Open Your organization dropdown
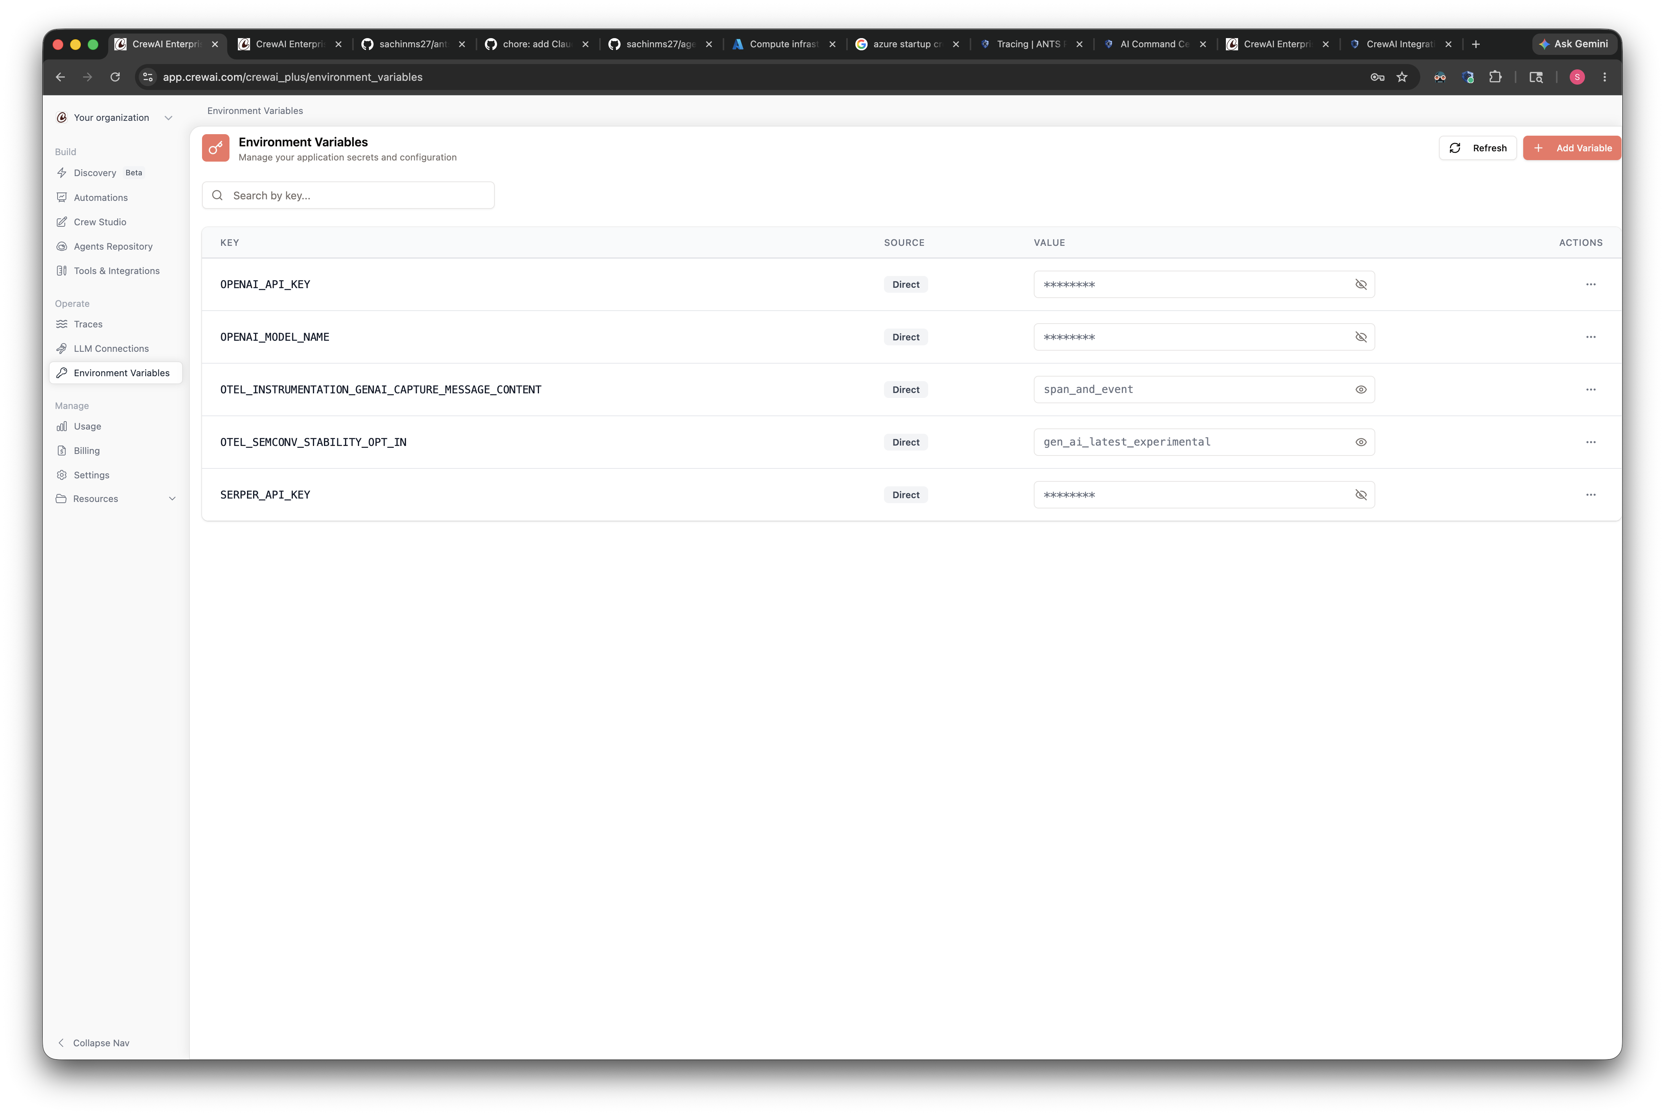The height and width of the screenshot is (1116, 1665). point(115,117)
